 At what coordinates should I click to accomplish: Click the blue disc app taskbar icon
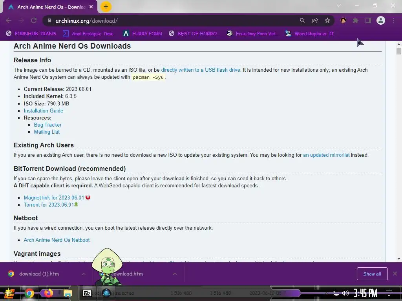pyautogui.click(x=106, y=293)
